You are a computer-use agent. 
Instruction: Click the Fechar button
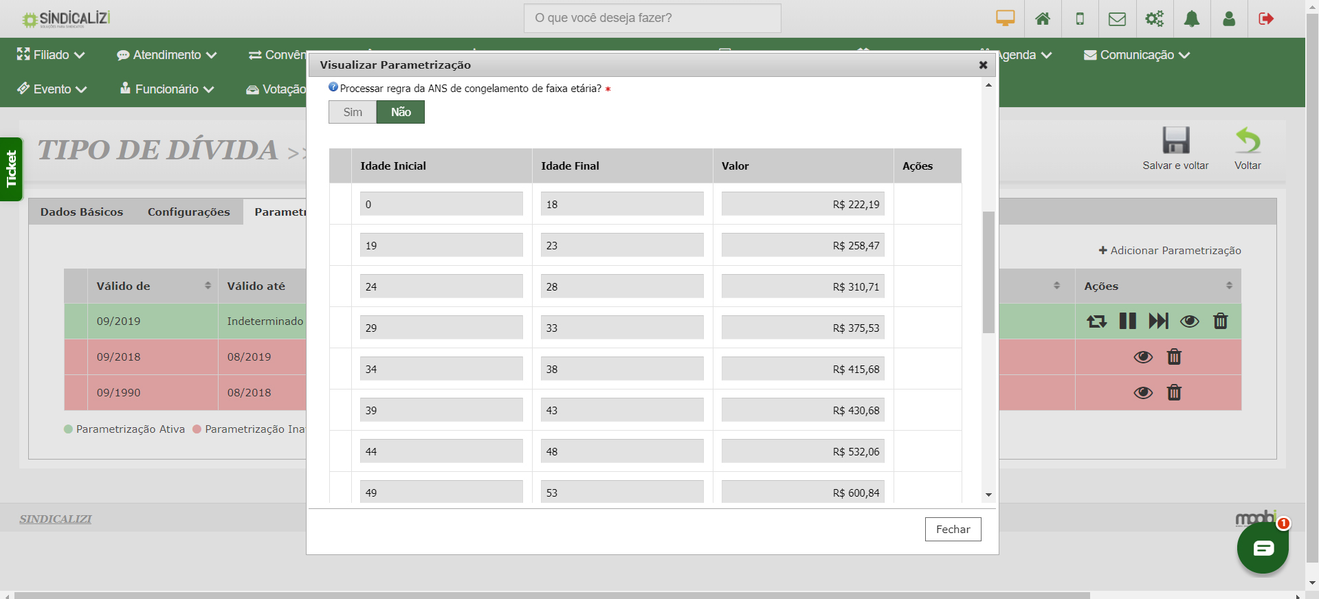click(953, 529)
